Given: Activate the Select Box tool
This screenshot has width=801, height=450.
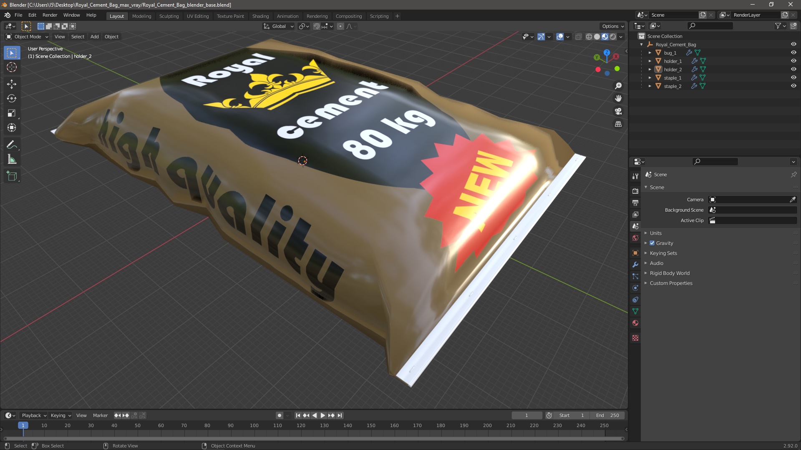Looking at the screenshot, I should [x=12, y=52].
